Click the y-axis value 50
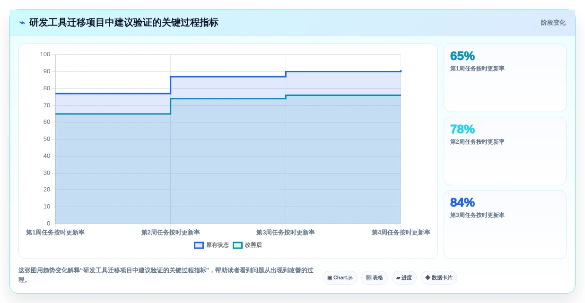The height and width of the screenshot is (303, 585). [47, 139]
